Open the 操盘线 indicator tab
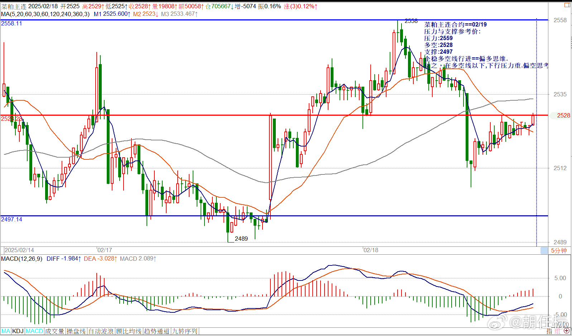 click(76, 331)
